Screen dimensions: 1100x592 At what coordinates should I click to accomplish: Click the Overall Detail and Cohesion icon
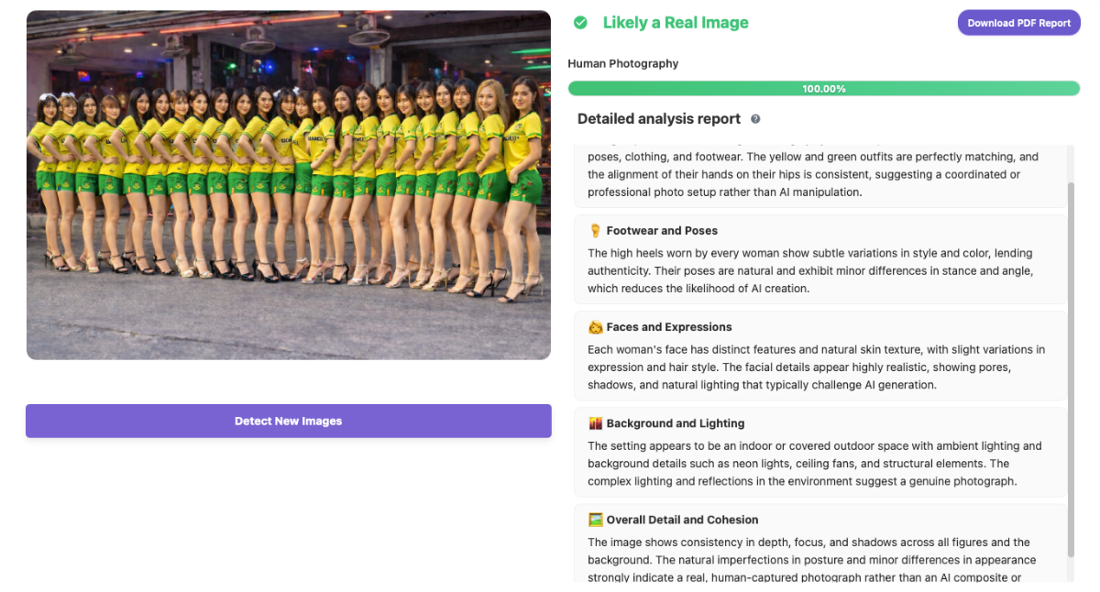pyautogui.click(x=596, y=520)
